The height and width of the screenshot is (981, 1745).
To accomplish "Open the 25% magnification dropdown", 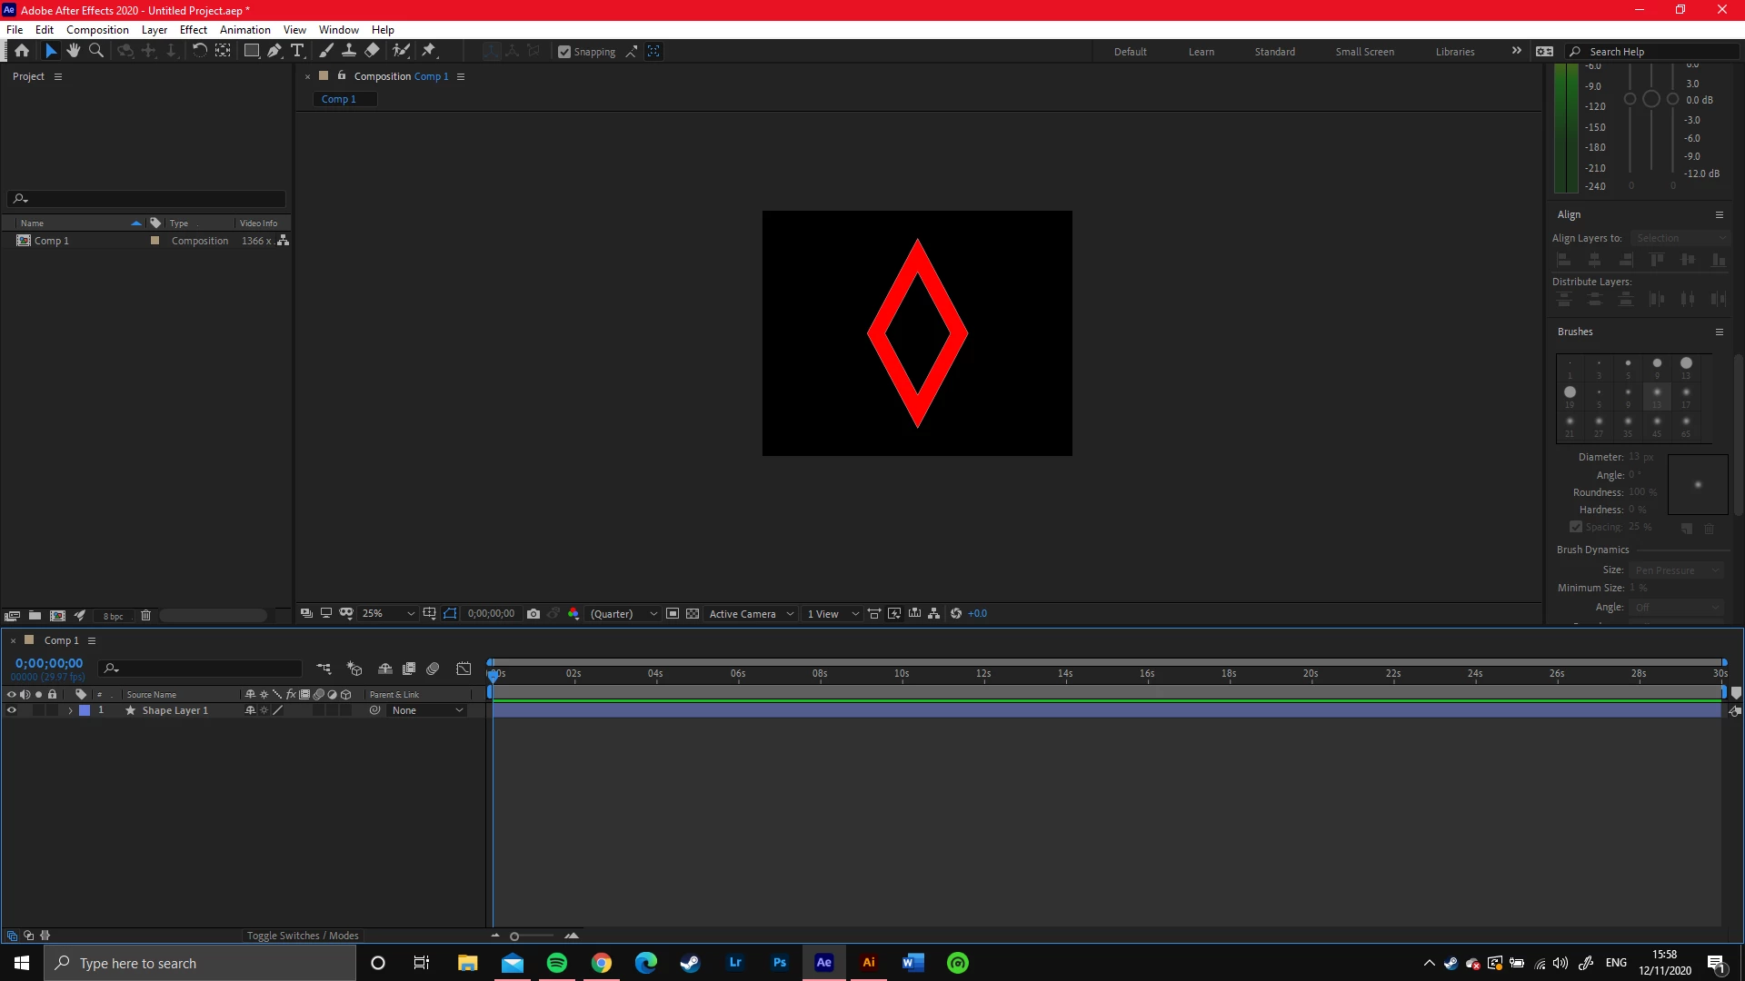I will click(x=388, y=614).
